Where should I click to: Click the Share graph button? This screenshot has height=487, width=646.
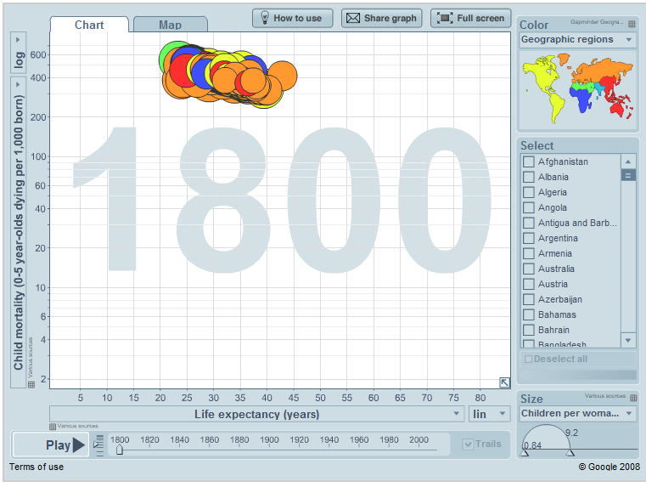(x=381, y=18)
